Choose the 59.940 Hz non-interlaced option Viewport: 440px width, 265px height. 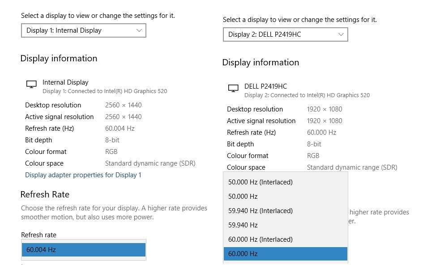coord(286,225)
